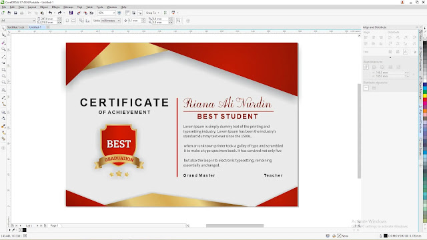Set page orientation to Landscape
427x240 pixels.
pos(73,21)
